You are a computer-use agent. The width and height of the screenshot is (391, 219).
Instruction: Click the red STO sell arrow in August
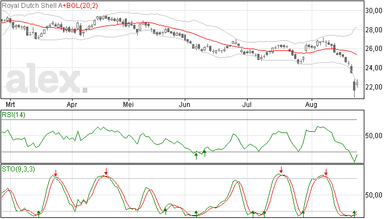point(326,171)
